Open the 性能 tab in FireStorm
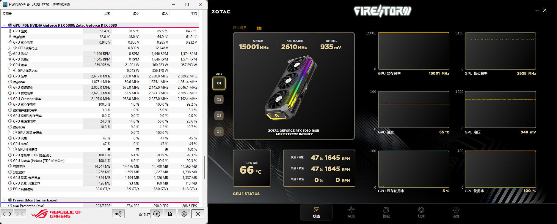Viewport: 557px width, 224px height. pos(386,212)
